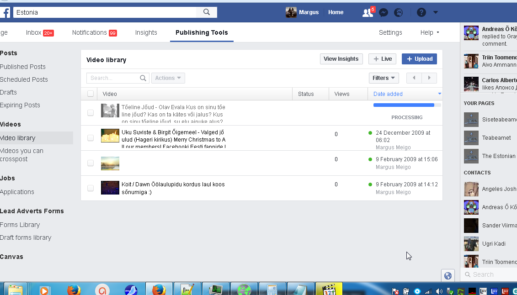Viewport: 517px width, 295px height.
Task: Open friend requests icon with badge
Action: (x=368, y=12)
